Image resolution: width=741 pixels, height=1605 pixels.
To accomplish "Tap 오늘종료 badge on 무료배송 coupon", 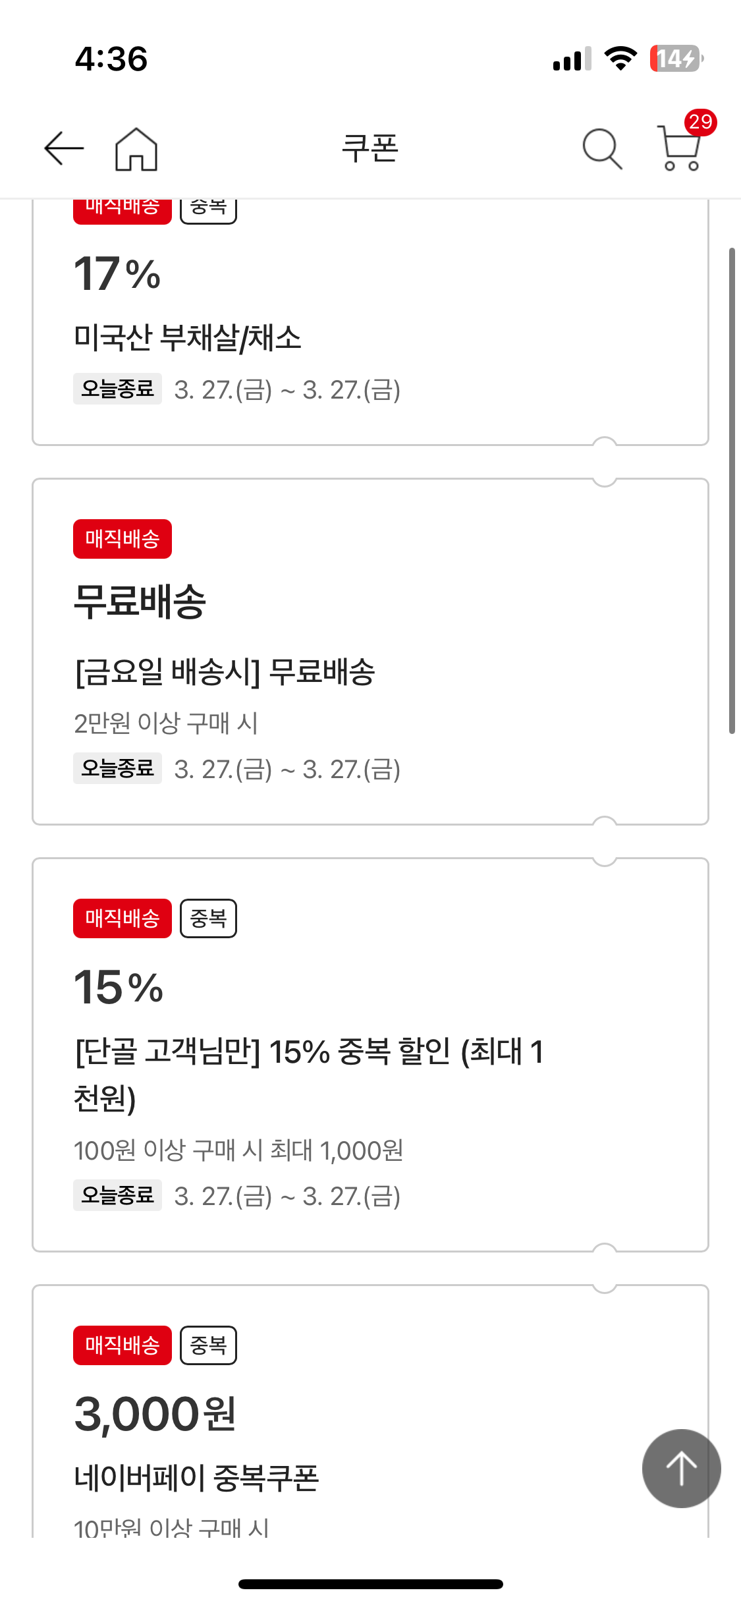I will (x=117, y=768).
